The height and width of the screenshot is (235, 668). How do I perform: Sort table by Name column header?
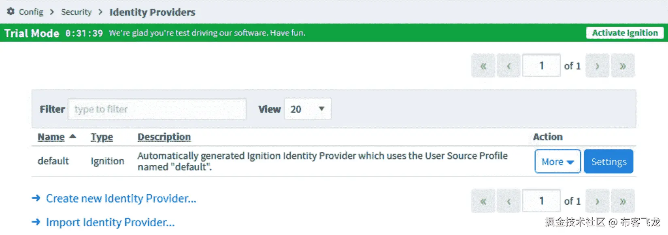51,137
